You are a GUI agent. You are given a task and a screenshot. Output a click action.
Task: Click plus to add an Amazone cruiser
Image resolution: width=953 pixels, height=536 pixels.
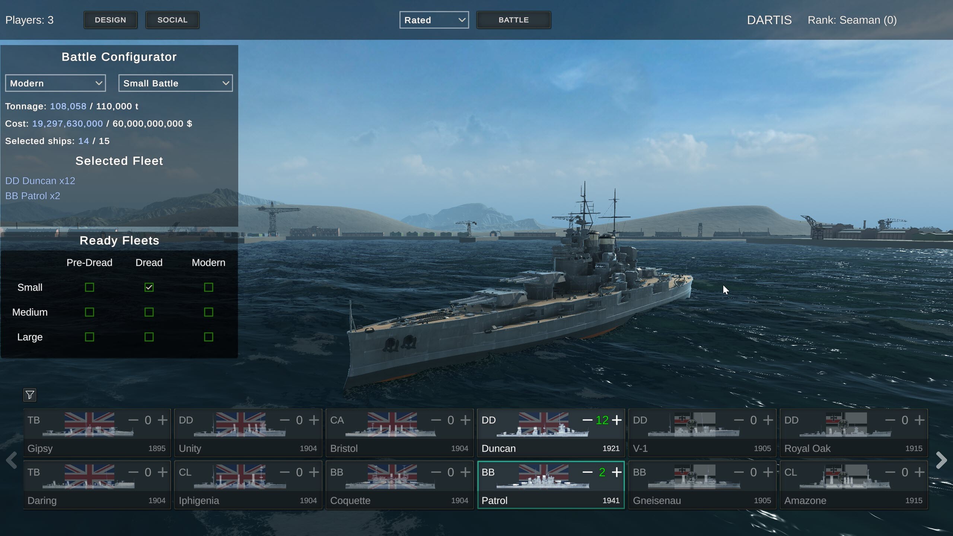pyautogui.click(x=919, y=472)
